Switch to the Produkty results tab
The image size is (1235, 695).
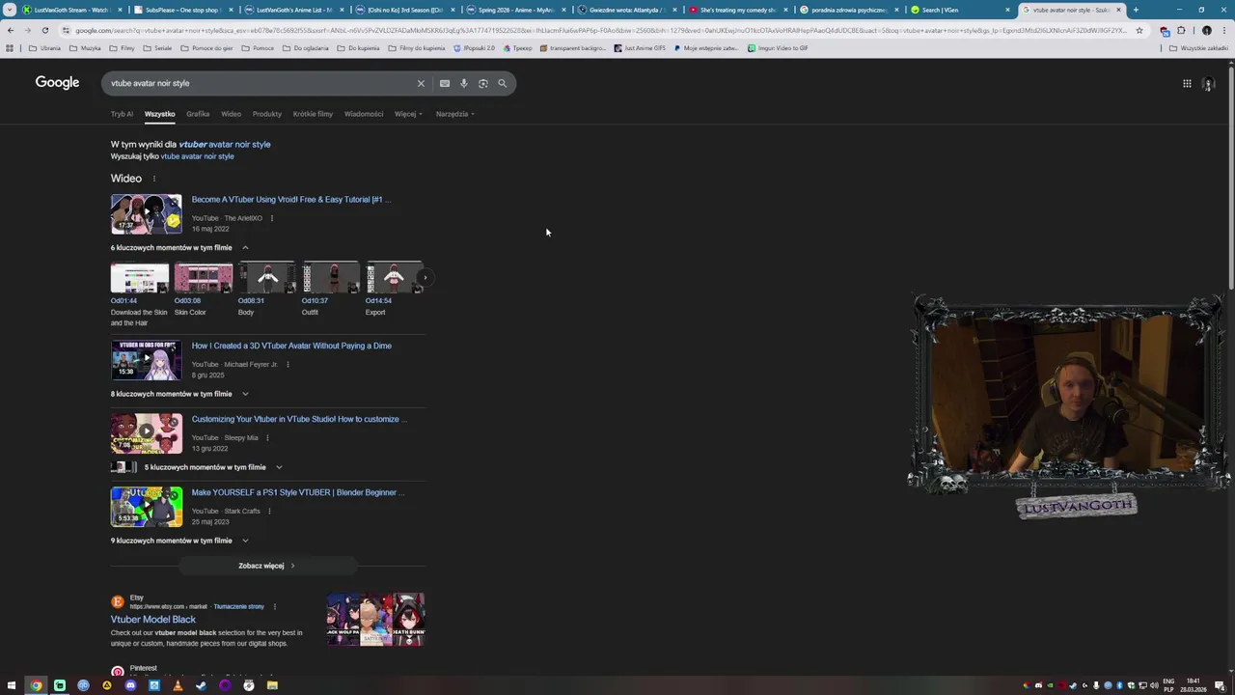(x=267, y=114)
